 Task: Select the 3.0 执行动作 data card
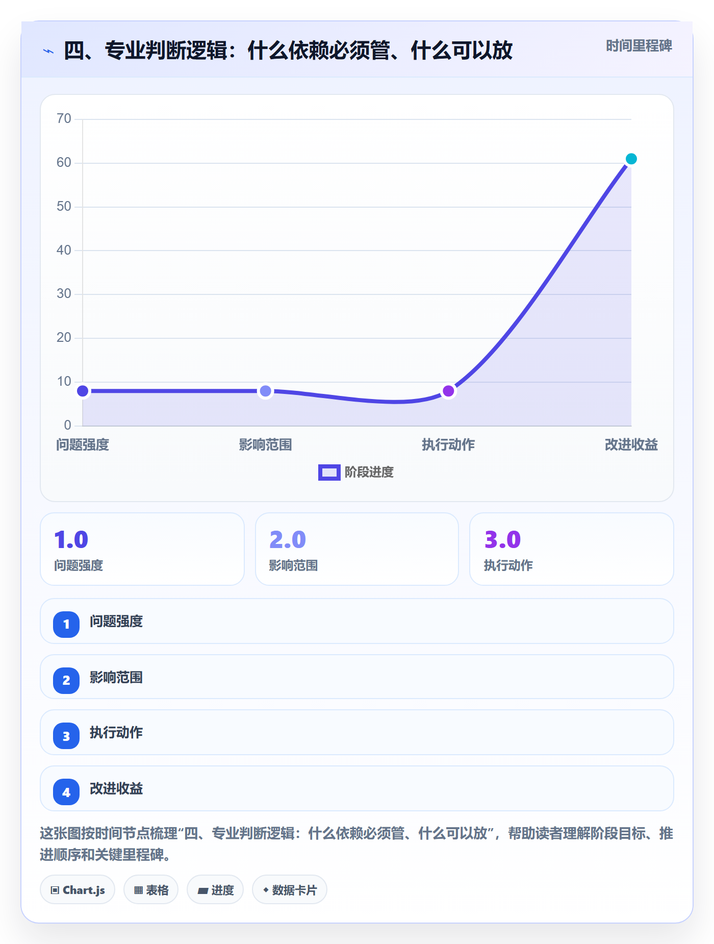tap(572, 549)
